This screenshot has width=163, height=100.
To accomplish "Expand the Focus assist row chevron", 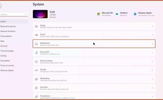I will click(x=152, y=53).
